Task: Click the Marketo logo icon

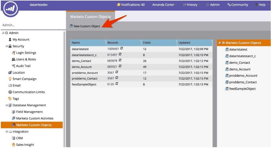Action: click(x=11, y=9)
